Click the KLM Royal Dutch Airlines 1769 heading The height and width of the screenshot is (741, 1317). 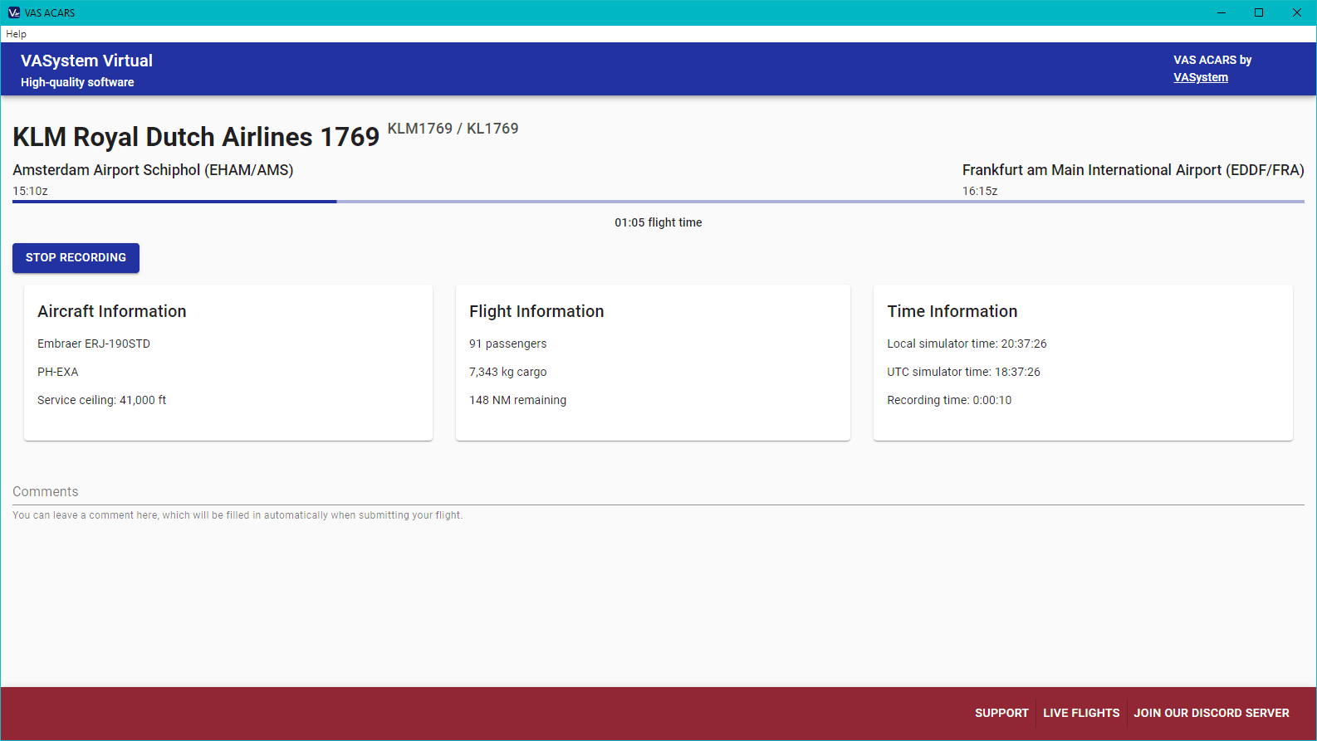click(x=196, y=136)
